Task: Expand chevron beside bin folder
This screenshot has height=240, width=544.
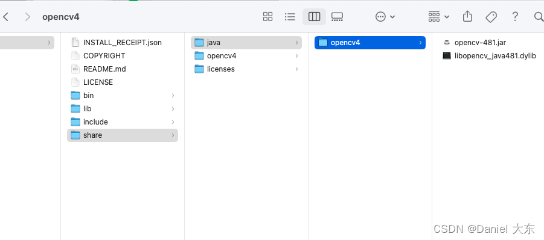Action: click(x=173, y=96)
